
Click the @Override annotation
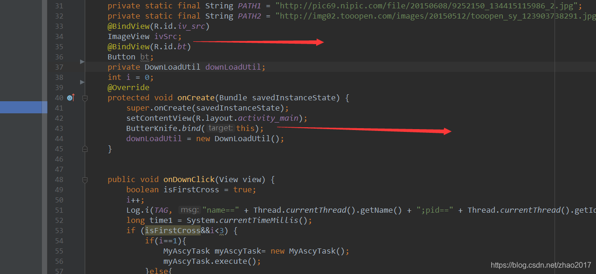coord(129,87)
